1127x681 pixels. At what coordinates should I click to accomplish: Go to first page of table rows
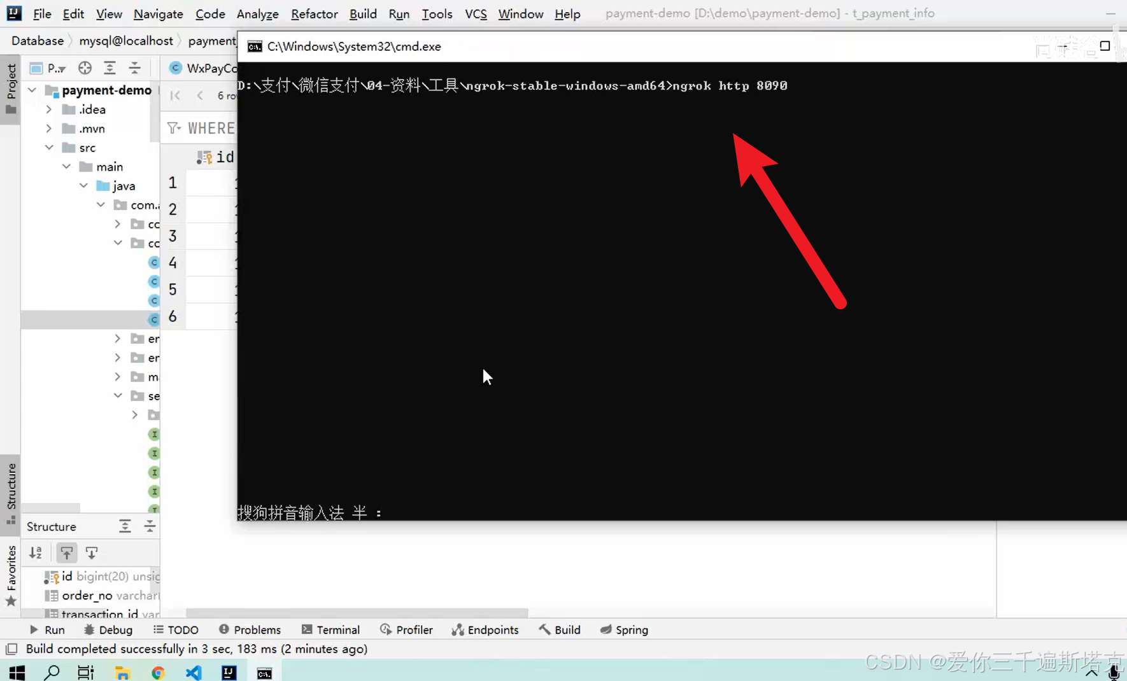pyautogui.click(x=175, y=95)
